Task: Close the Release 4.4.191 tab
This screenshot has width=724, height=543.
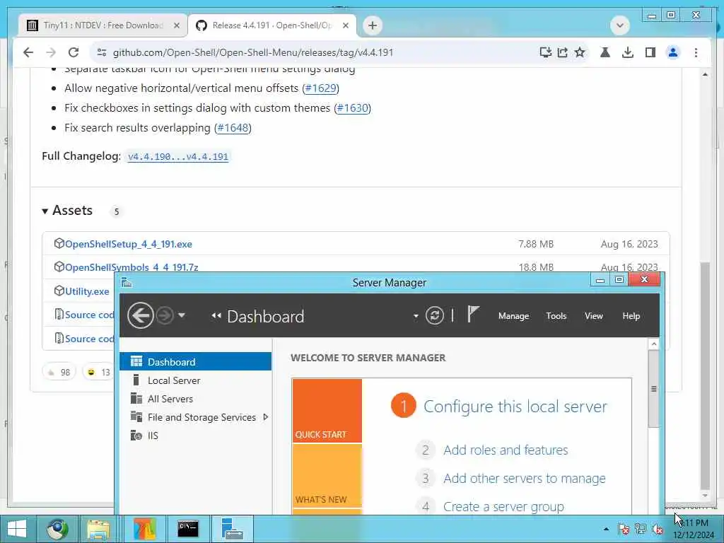Action: tap(345, 25)
